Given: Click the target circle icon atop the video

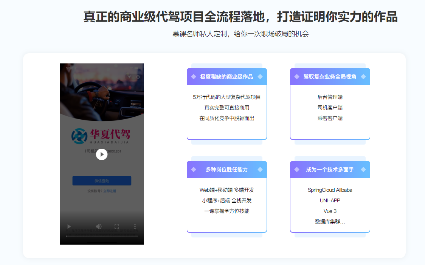Looking at the screenshot, I should click(x=138, y=77).
